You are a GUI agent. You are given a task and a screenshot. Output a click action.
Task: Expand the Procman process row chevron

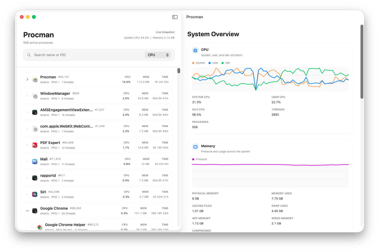point(27,79)
